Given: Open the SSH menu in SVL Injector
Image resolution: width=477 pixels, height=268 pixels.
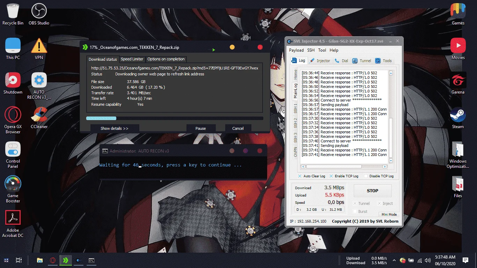Looking at the screenshot, I should tap(311, 50).
